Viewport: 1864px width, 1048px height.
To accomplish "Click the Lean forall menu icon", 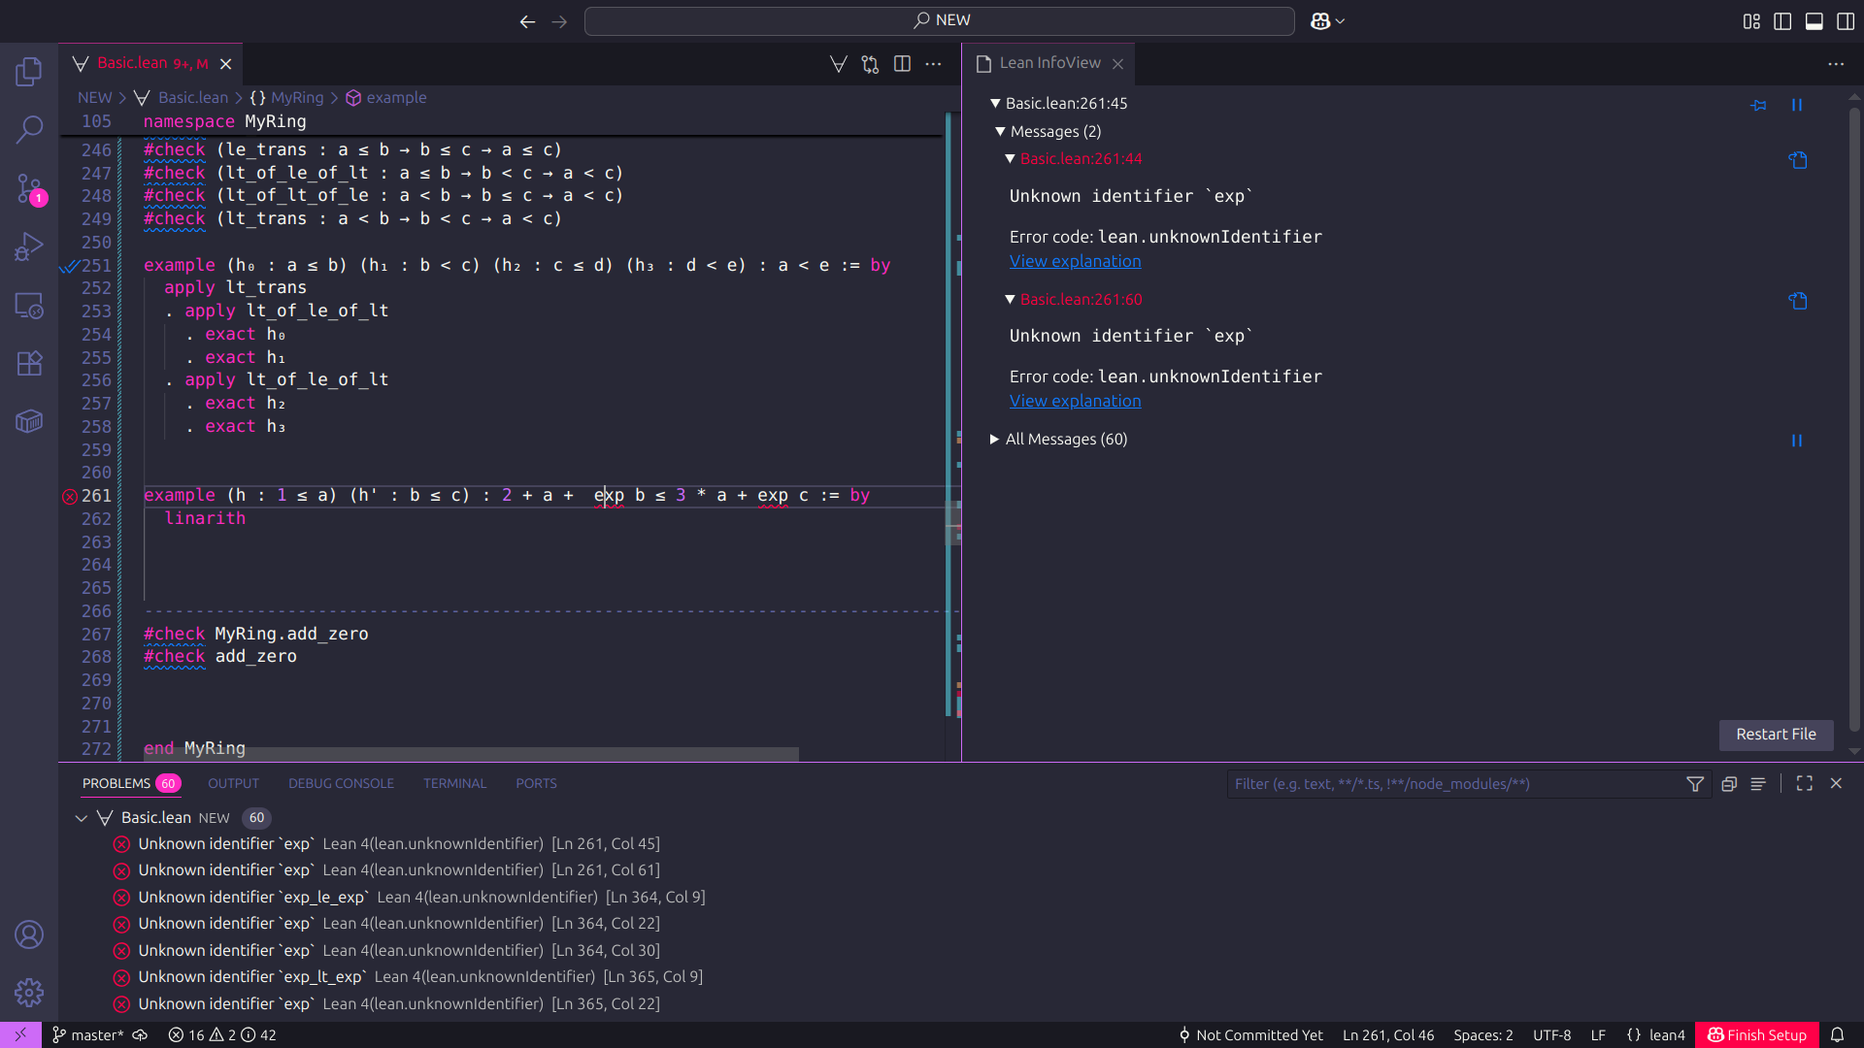I will pos(838,64).
